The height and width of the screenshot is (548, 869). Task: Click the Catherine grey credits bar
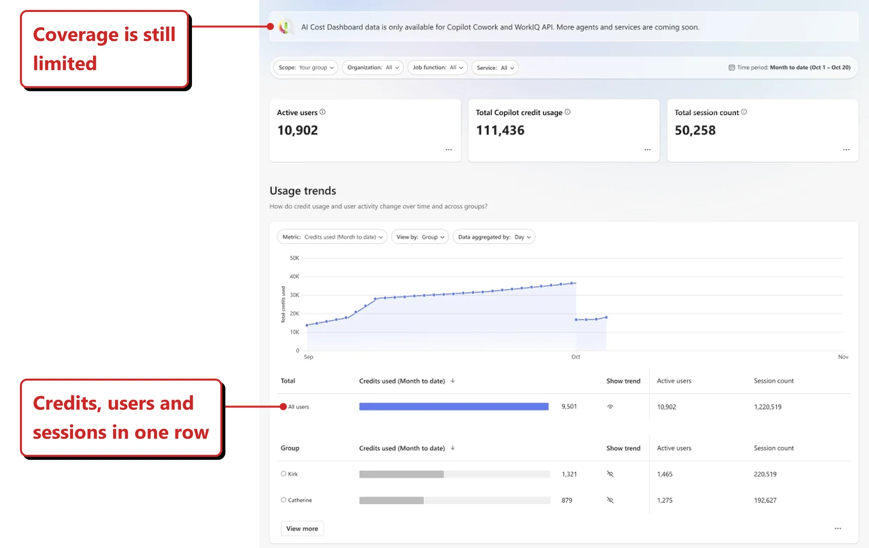(391, 500)
